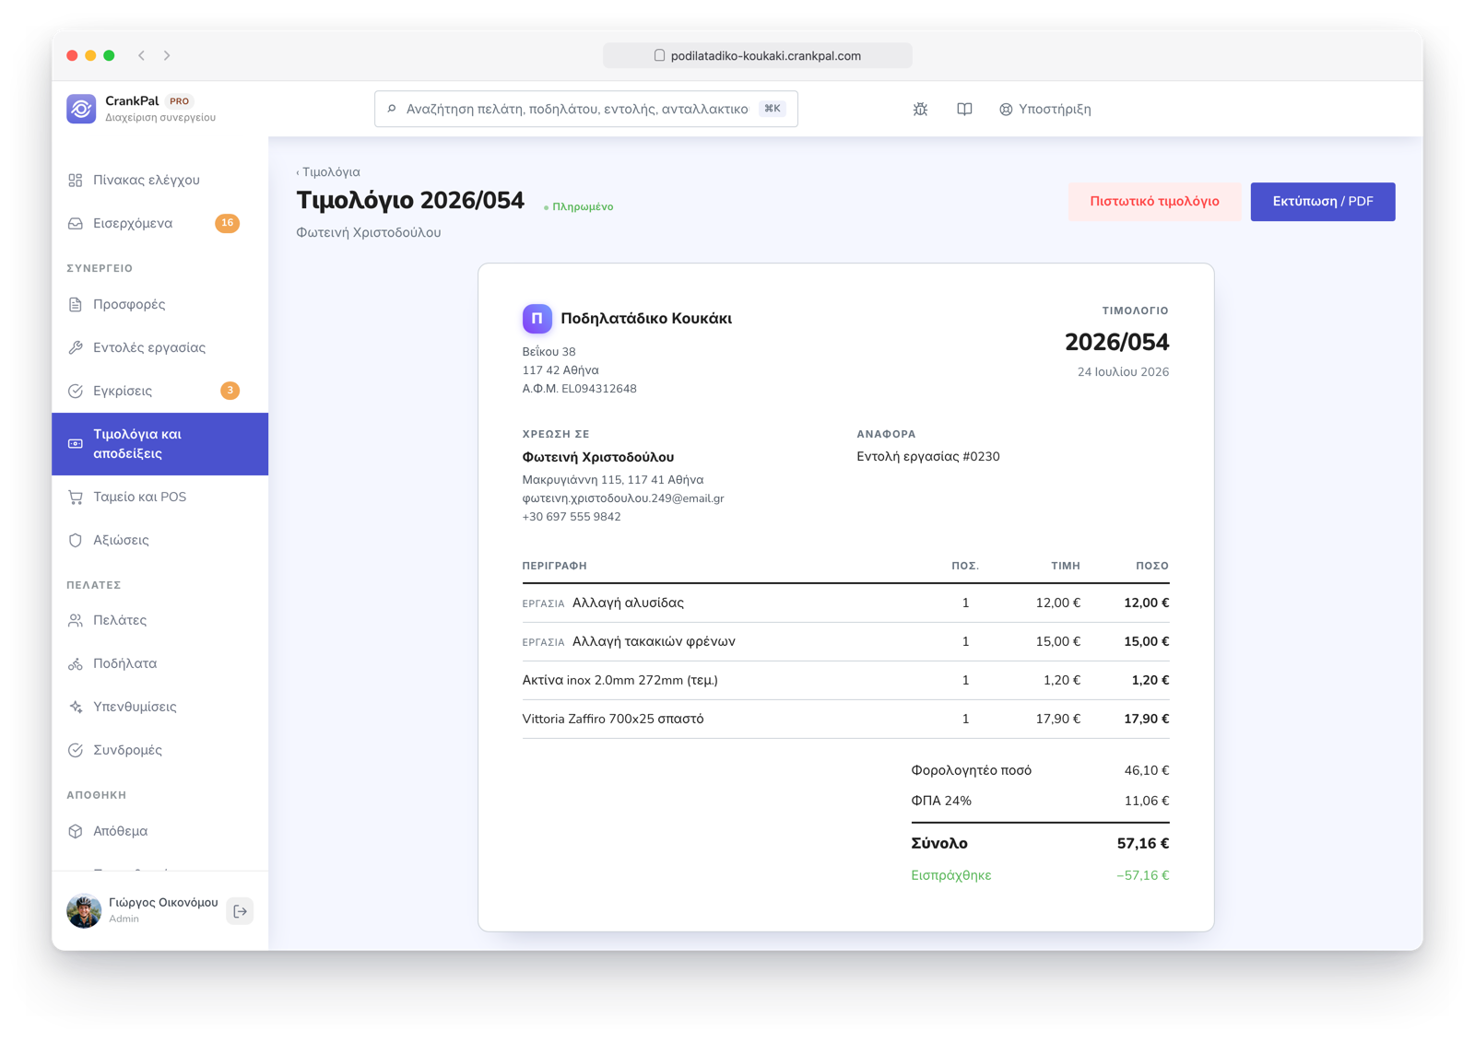Viewport: 1475px width, 1042px height.
Task: Click the browser address bar
Action: point(758,55)
